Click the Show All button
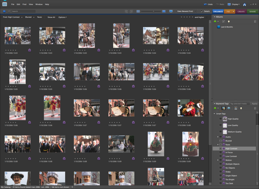Screen dimensions: 259x189 pos(51,17)
